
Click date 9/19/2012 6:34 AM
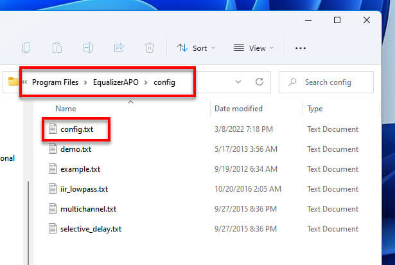pyautogui.click(x=245, y=169)
